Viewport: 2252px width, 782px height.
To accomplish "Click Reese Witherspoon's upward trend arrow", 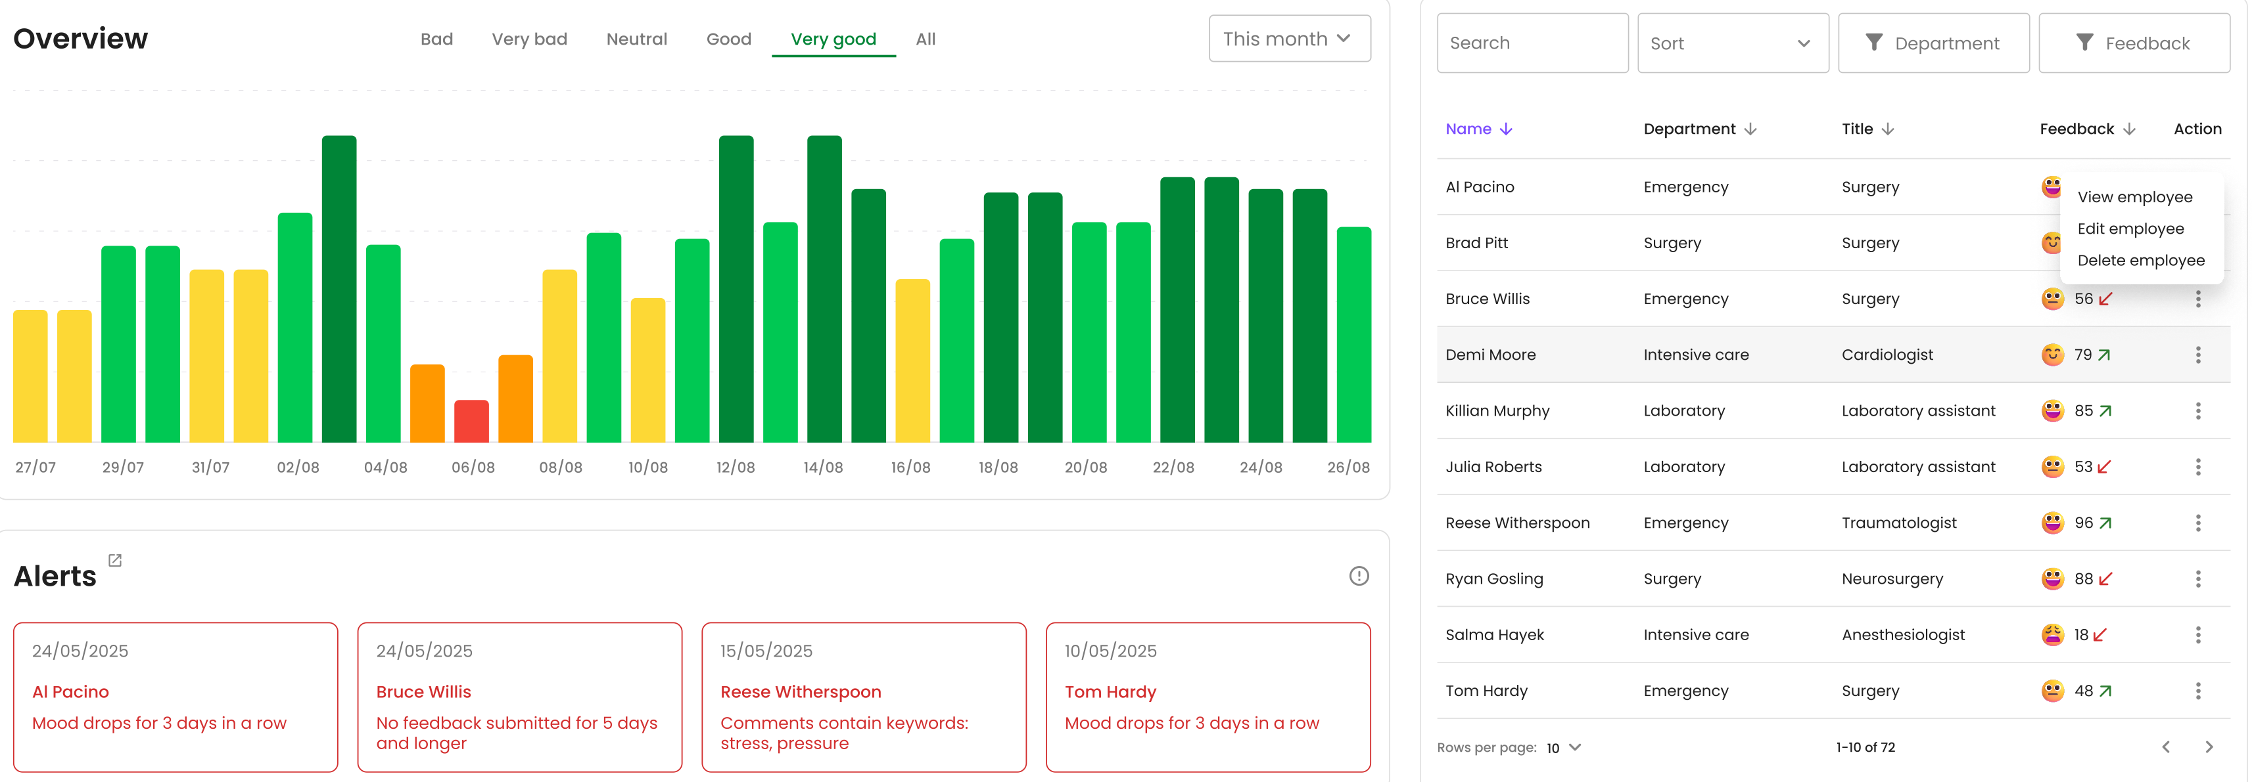I will 2105,524.
